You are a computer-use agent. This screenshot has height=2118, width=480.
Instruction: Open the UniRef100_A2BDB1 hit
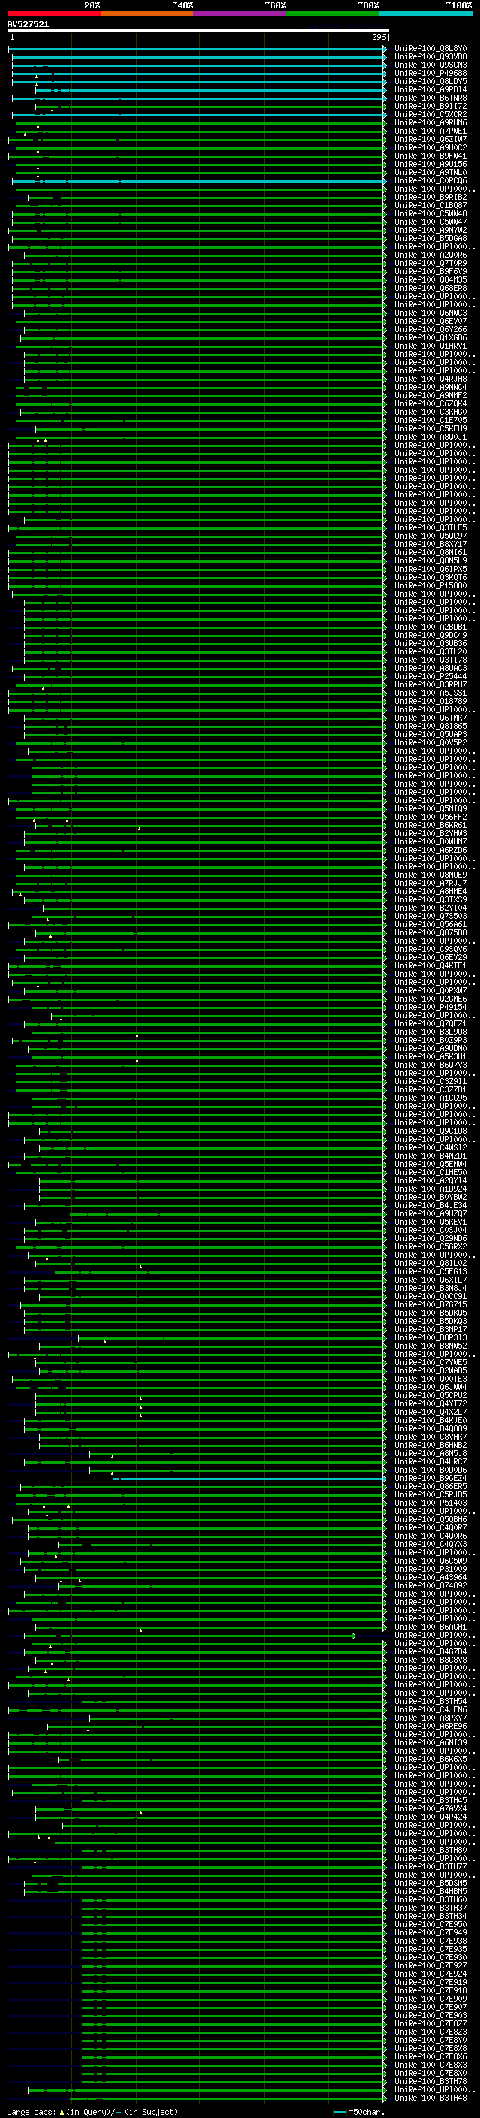(430, 627)
